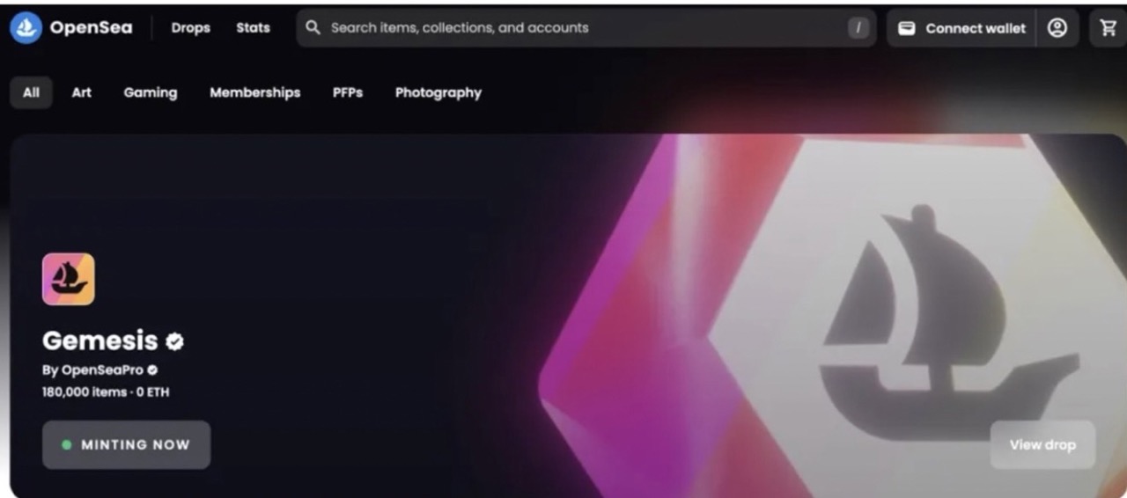Click the verified badge next to Gemesis
1127x498 pixels.
coord(175,341)
